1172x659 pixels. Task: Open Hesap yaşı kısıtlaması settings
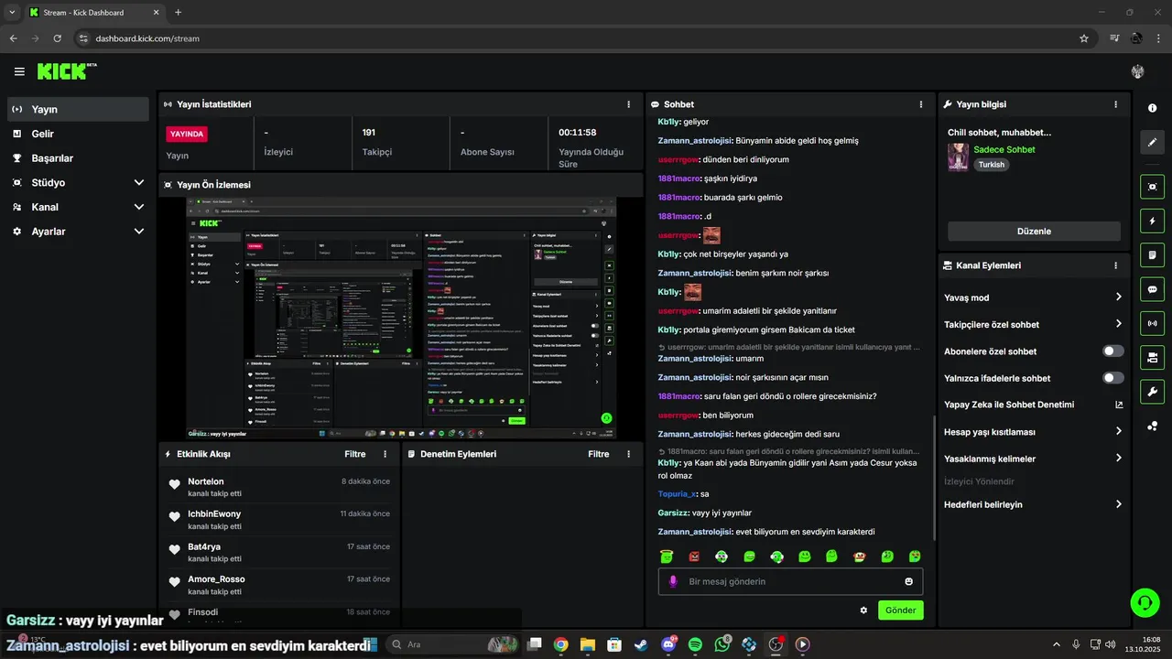point(1034,432)
